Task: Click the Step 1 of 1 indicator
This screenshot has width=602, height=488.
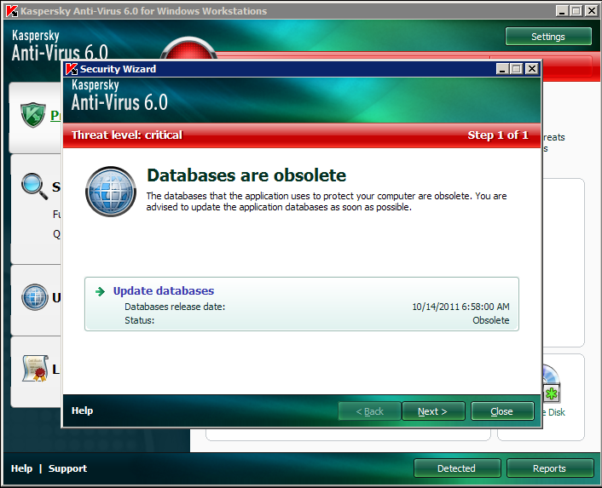Action: pyautogui.click(x=498, y=135)
